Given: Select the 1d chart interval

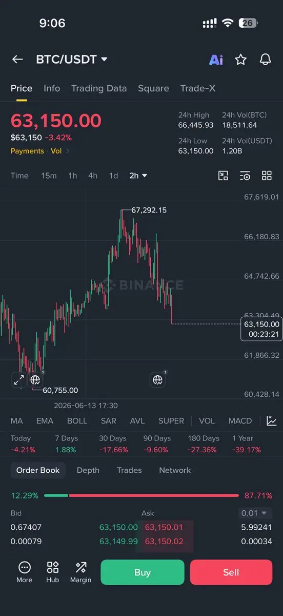Looking at the screenshot, I should (x=113, y=176).
